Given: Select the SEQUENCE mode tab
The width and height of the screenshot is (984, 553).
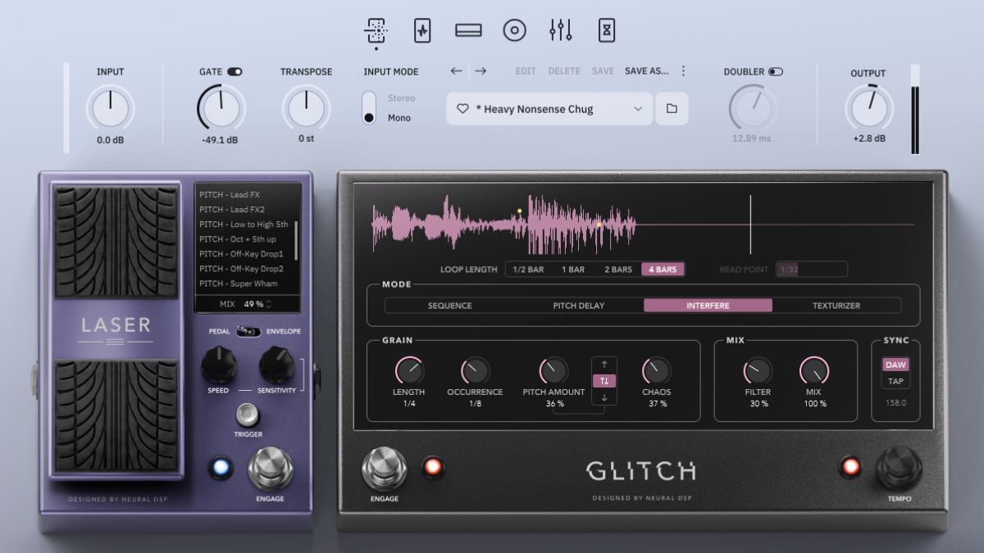Looking at the screenshot, I should (450, 306).
